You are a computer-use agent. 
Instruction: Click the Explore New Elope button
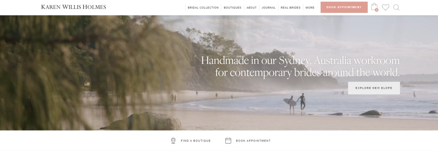[374, 88]
